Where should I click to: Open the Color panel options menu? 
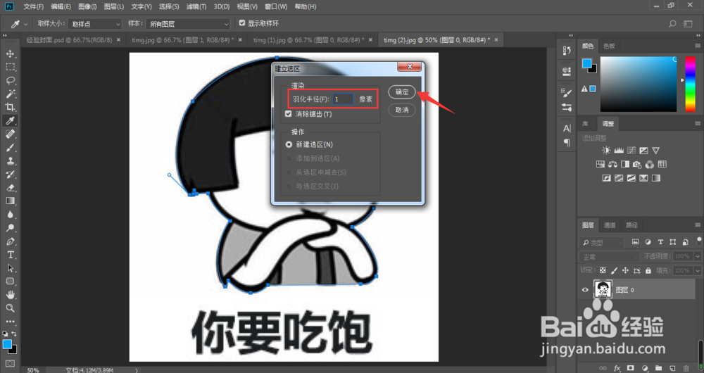[x=697, y=46]
